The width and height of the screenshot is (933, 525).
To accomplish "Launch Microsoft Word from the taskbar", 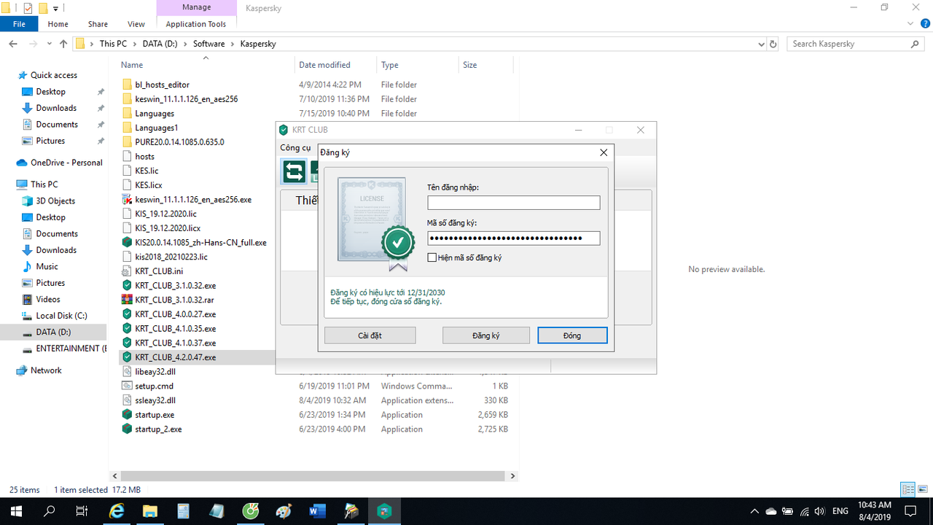I will 317,510.
